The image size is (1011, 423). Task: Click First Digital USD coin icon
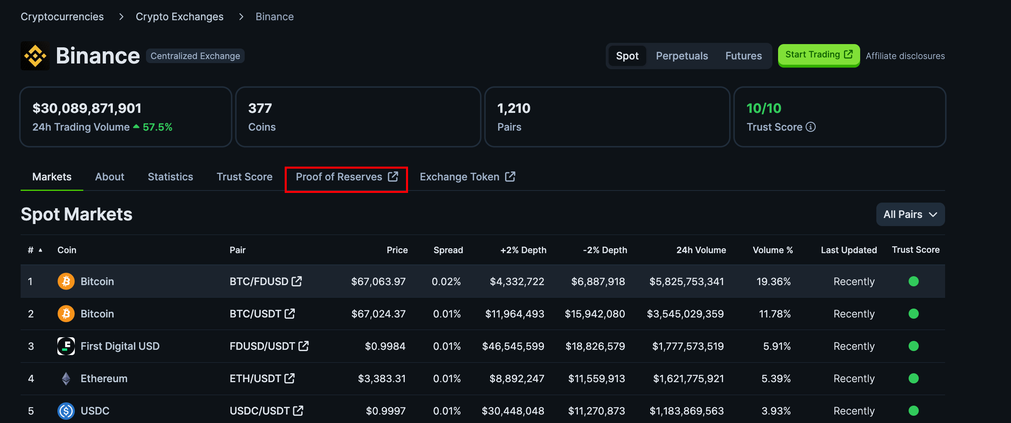click(x=66, y=346)
